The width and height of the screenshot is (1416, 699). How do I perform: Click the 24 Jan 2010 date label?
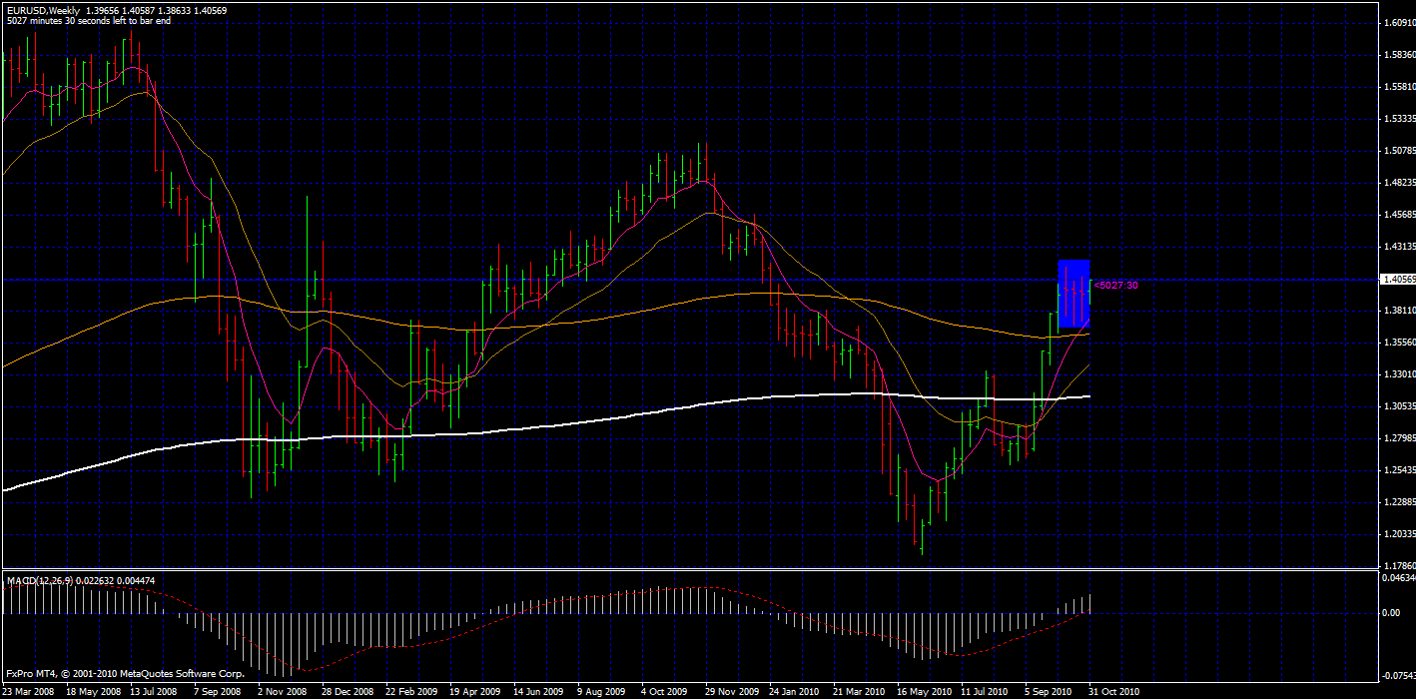[795, 691]
